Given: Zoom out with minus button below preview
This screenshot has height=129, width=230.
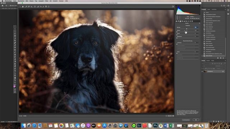Looking at the screenshot, I should coord(19,116).
